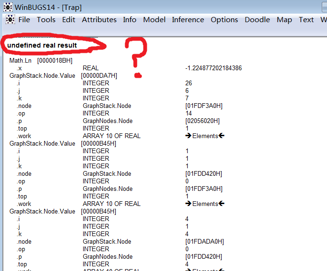This screenshot has height=271, width=327.
Task: Open the Edit menu
Action: coord(69,20)
